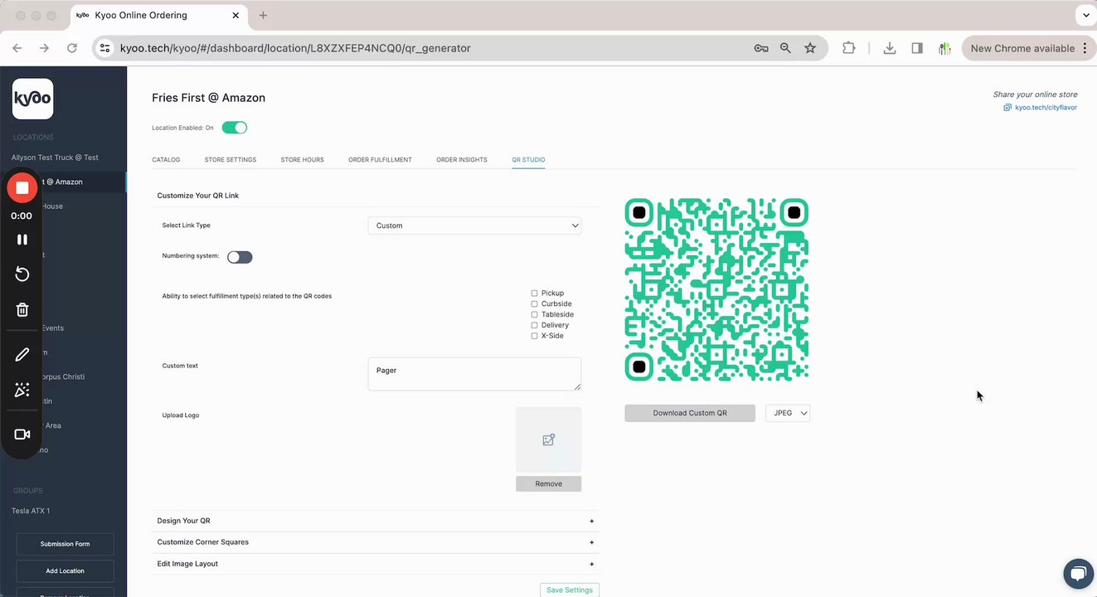Open the Chrome tab search chevron
Screen dimensions: 1097x597
1086,15
